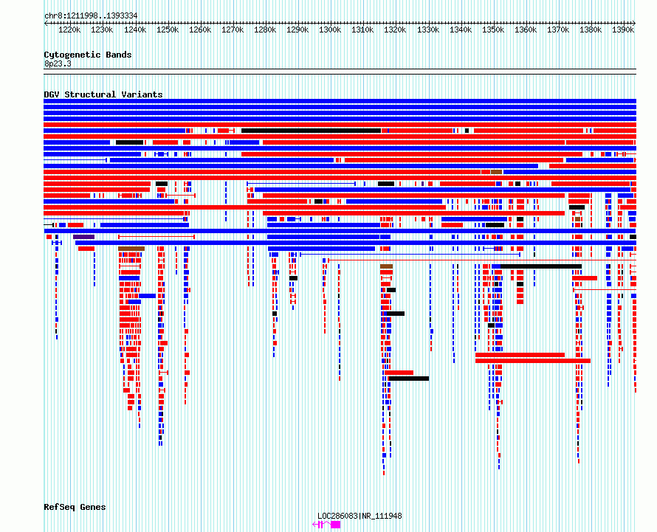The width and height of the screenshot is (657, 532).
Task: Select long black variant from 1353k to 1377k
Action: (541, 266)
